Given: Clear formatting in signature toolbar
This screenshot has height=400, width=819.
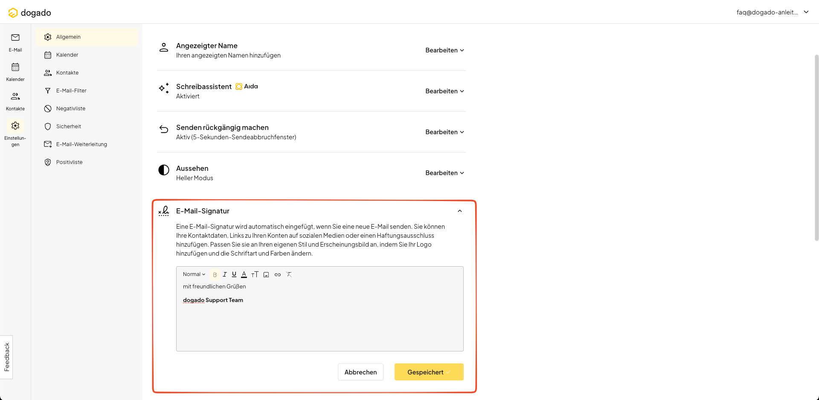Looking at the screenshot, I should click(289, 275).
